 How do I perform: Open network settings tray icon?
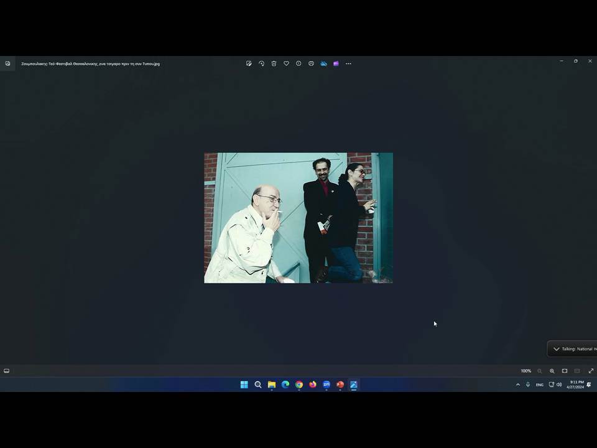coord(551,385)
